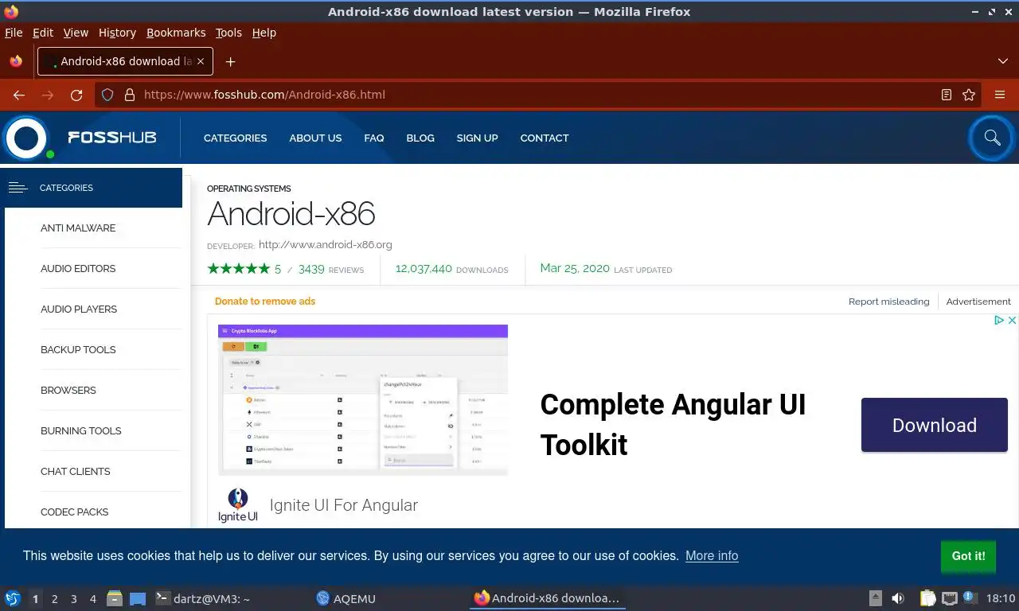Click the padlock site security icon
1019x611 pixels.
point(130,95)
